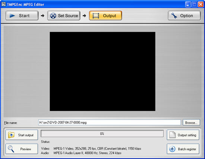
Task: Click the magnifying glass Preview icon
Action: coord(11,149)
